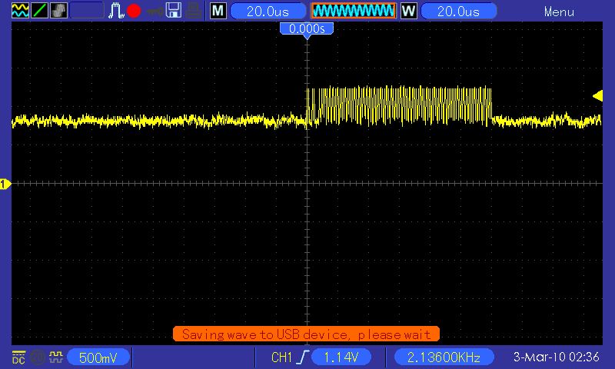Click the DC coupling icon

[x=18, y=357]
